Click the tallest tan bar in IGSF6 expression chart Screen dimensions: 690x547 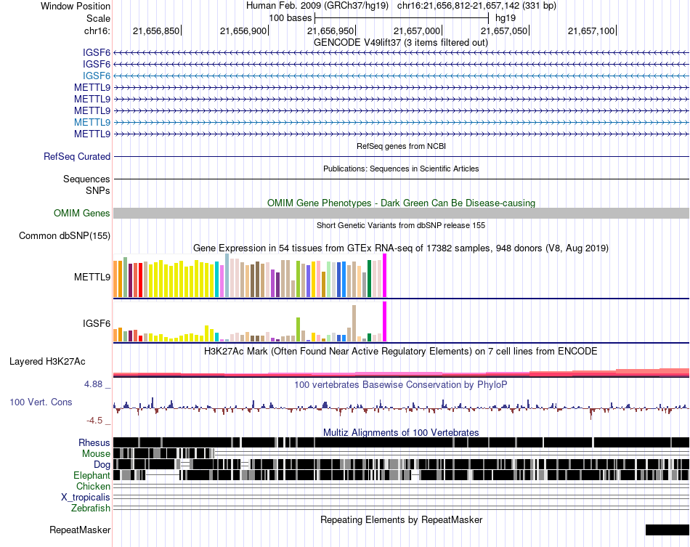354,323
